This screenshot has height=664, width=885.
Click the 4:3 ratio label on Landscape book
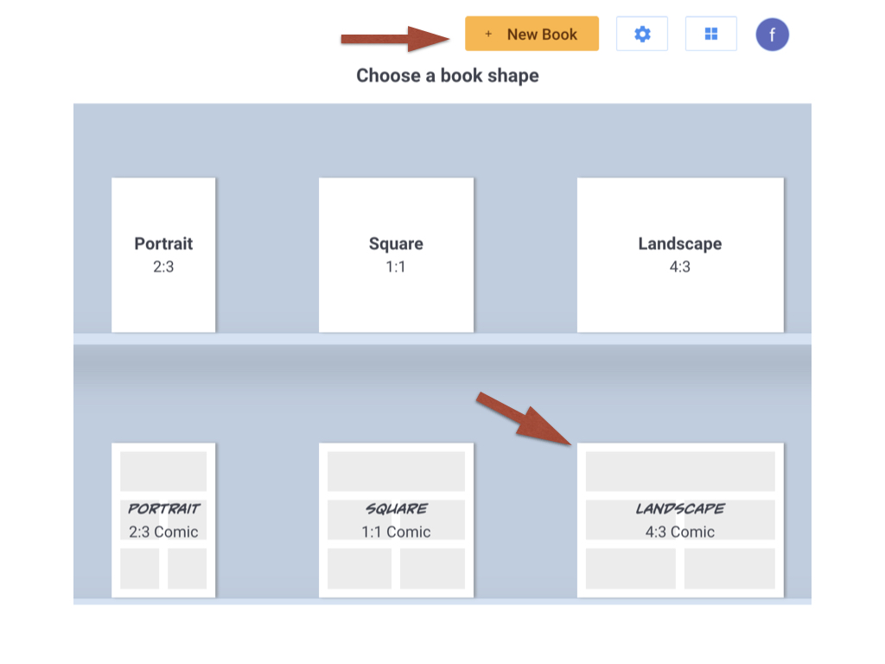point(680,267)
